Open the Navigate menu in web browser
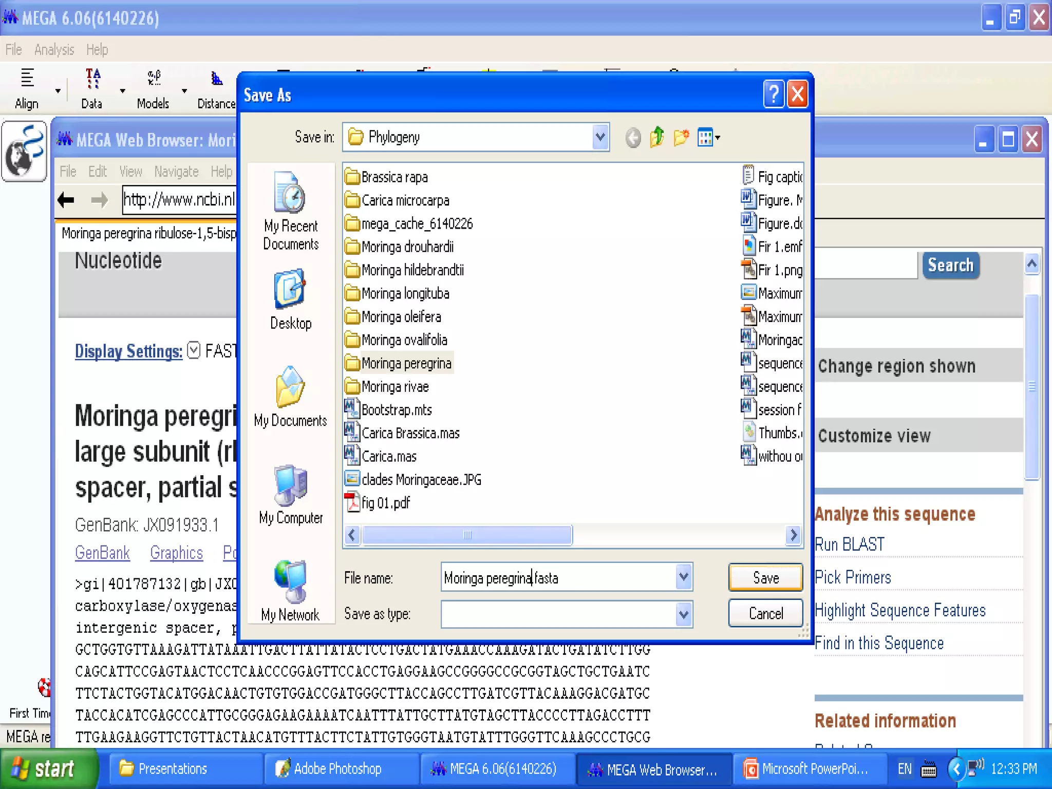1052x789 pixels. [x=176, y=172]
